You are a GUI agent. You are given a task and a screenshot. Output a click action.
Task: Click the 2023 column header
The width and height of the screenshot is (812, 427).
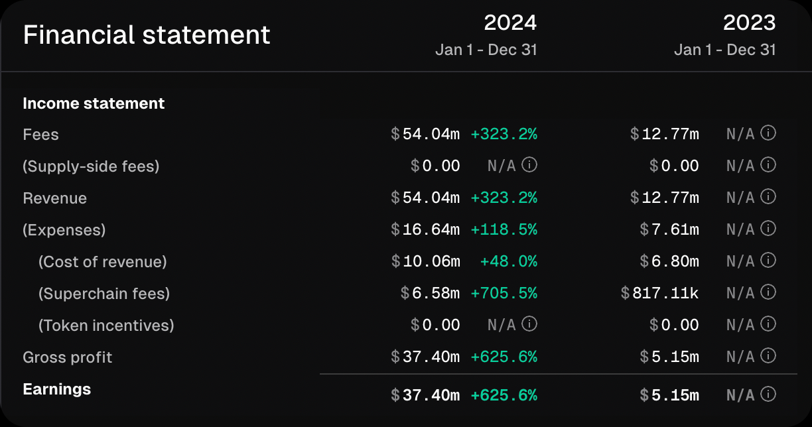tap(749, 23)
